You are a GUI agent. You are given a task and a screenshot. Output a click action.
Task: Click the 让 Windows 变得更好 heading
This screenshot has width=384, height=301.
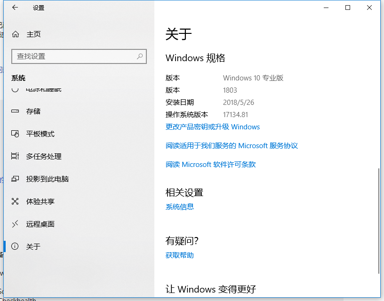211,289
